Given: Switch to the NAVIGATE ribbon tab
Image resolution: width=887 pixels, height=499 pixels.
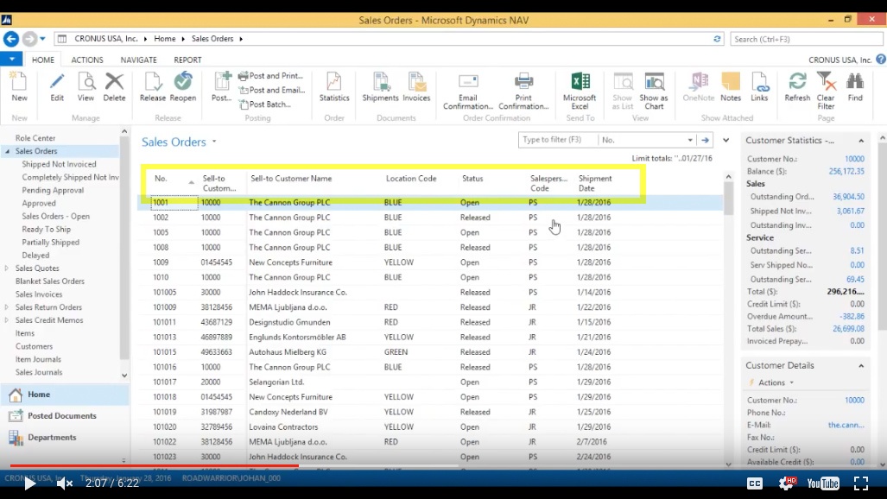Looking at the screenshot, I should click(x=138, y=60).
